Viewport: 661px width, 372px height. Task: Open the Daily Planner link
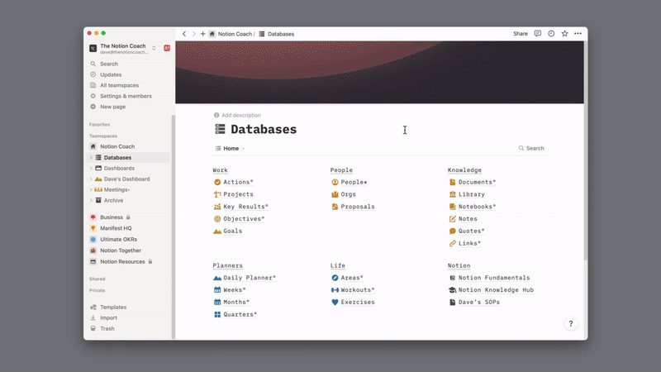pos(250,278)
